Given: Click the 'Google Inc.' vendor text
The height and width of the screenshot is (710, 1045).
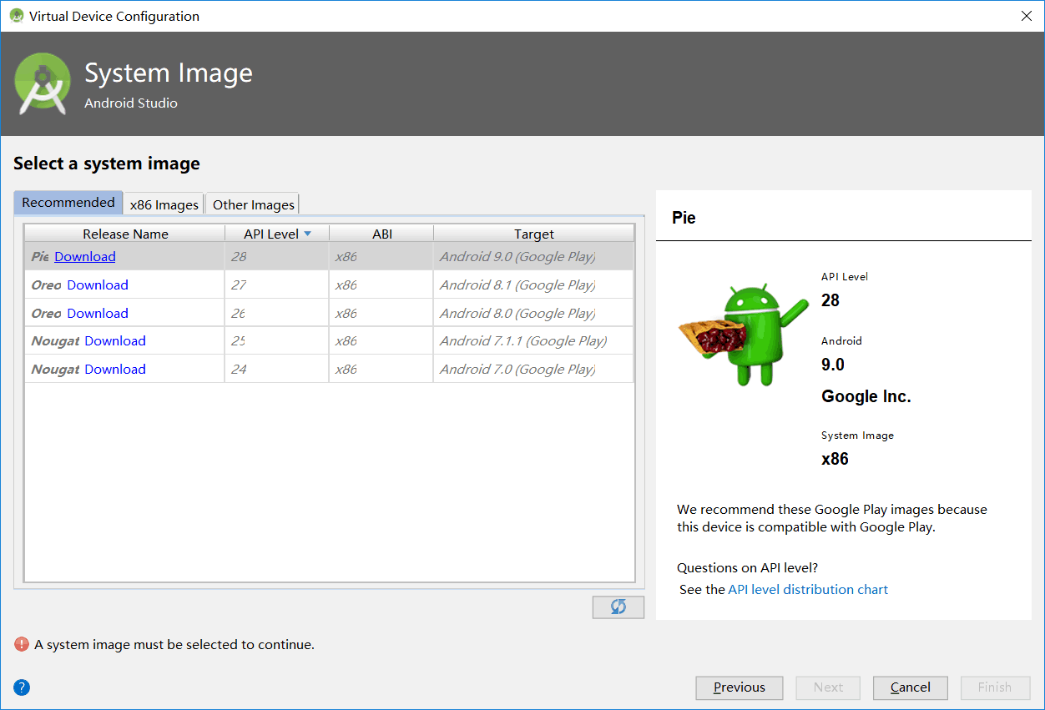Looking at the screenshot, I should (866, 396).
